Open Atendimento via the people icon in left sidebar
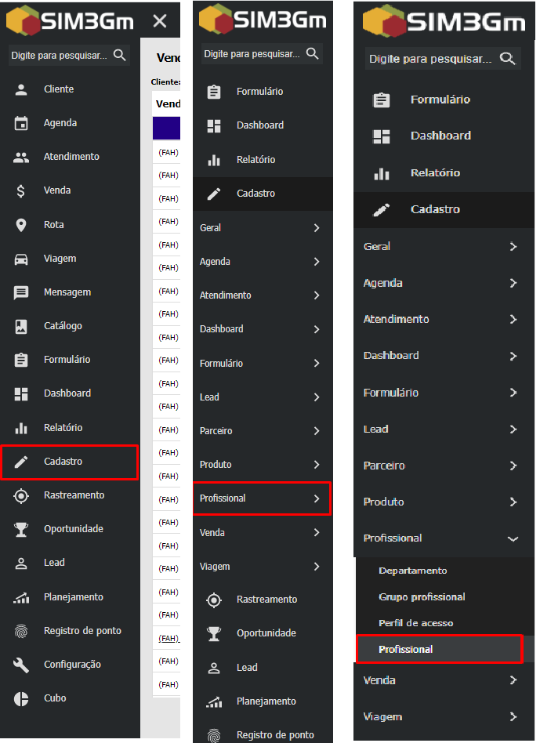 click(x=21, y=158)
